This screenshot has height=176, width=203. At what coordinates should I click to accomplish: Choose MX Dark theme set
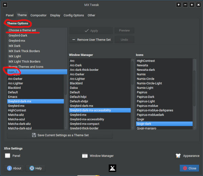pos(37,46)
